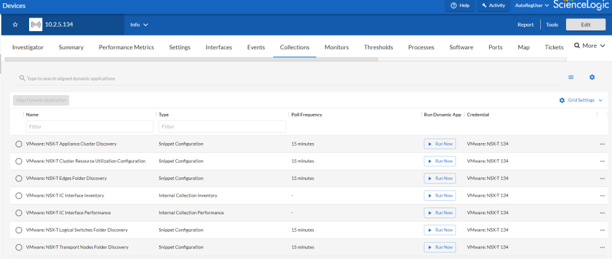Open the Events tab
The width and height of the screenshot is (612, 259).
pyautogui.click(x=256, y=47)
